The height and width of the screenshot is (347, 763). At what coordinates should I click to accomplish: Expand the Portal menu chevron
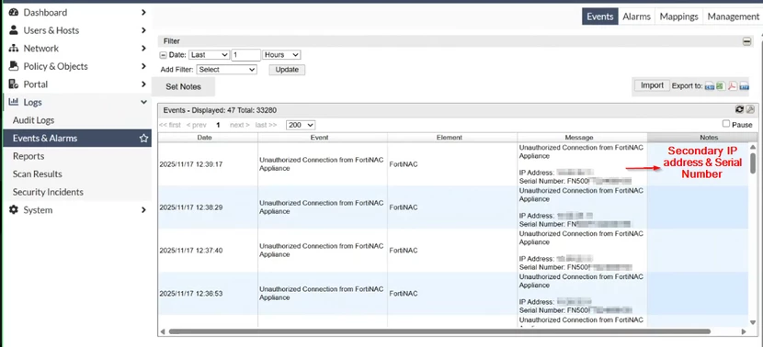[143, 84]
